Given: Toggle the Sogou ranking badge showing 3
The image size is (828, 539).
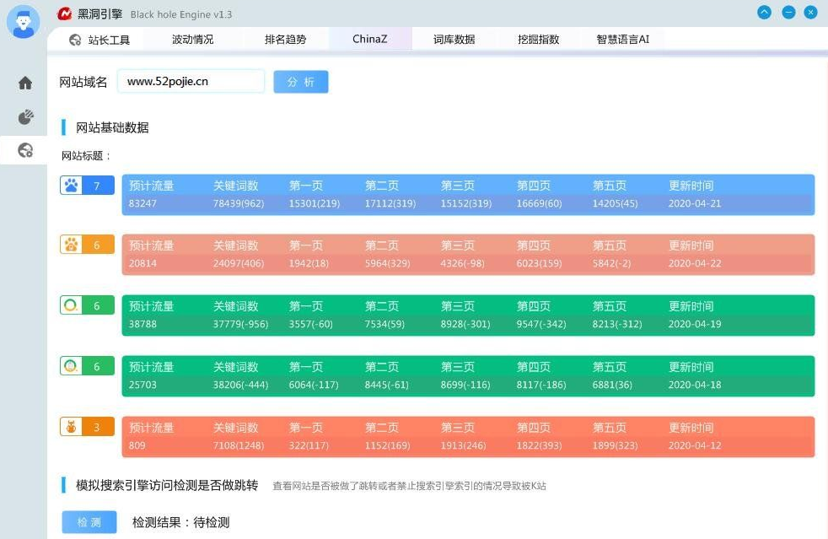Looking at the screenshot, I should click(x=96, y=428).
